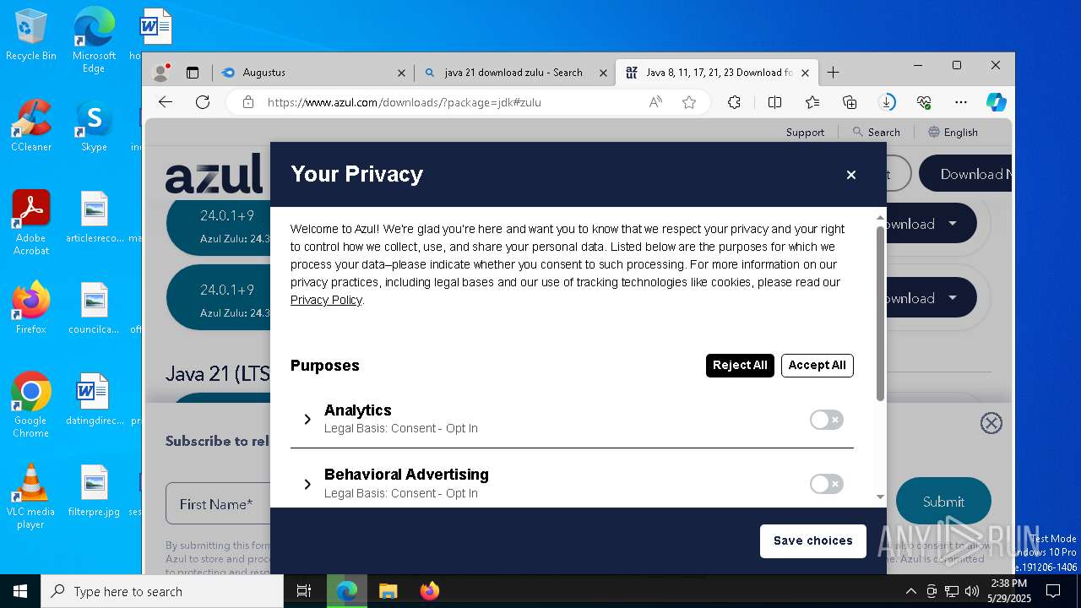Toggle Split screen icon in toolbar
The image size is (1081, 608).
tap(774, 102)
